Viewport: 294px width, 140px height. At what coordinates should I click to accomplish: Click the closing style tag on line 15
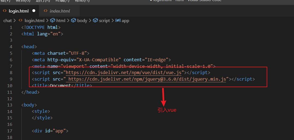(42, 118)
